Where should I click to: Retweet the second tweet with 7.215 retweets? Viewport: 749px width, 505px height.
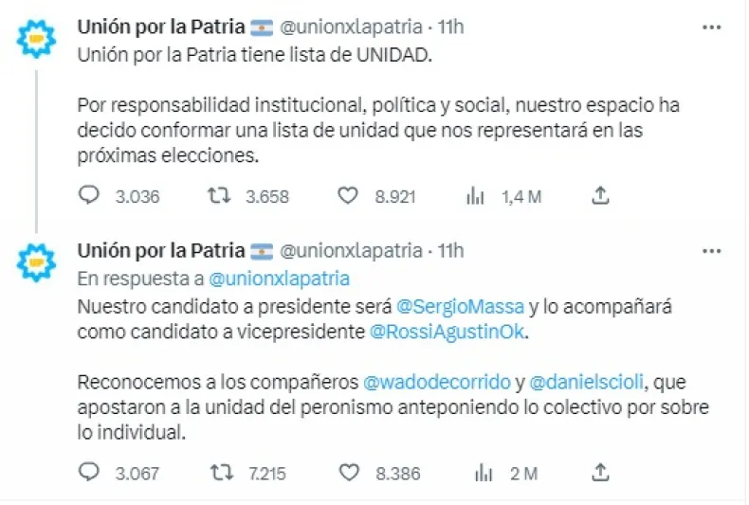[219, 472]
